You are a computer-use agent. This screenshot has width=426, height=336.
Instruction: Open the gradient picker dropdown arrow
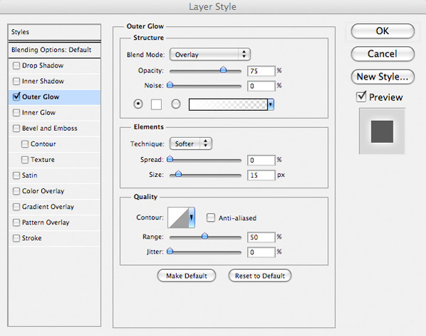coord(271,104)
